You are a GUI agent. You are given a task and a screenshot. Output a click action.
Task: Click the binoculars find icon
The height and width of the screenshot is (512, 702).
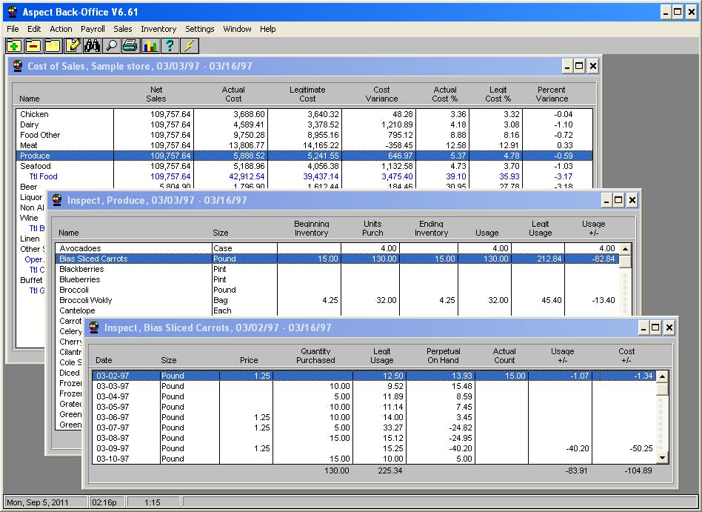click(x=91, y=46)
